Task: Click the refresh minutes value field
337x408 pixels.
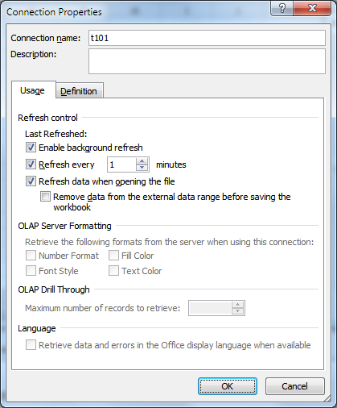Action: point(121,164)
